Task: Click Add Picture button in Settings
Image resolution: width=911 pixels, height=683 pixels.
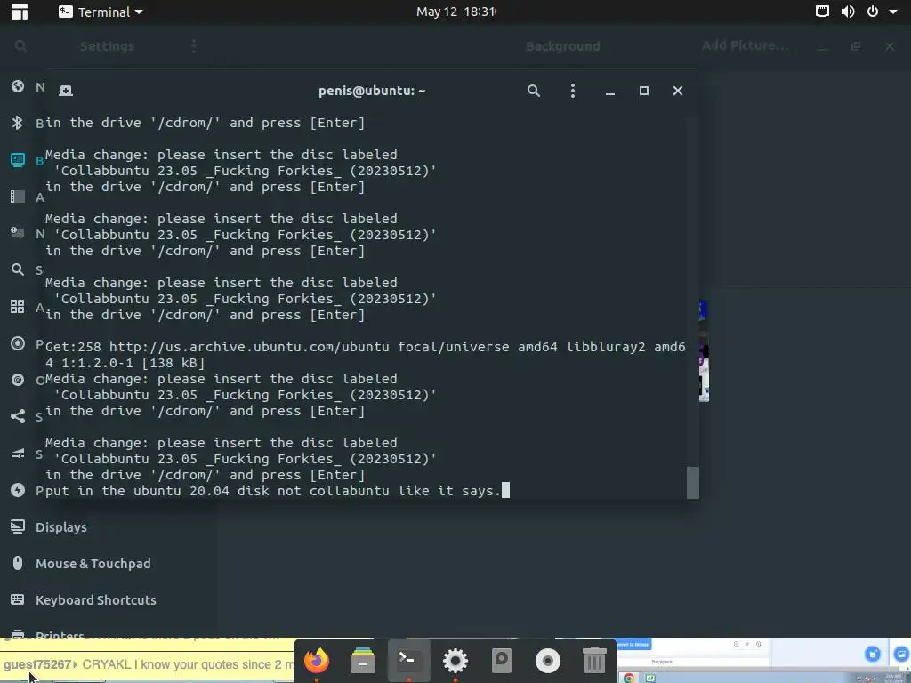Action: 746,45
